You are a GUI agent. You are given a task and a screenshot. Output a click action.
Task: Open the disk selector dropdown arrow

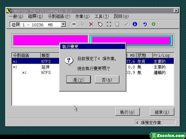coord(63,24)
